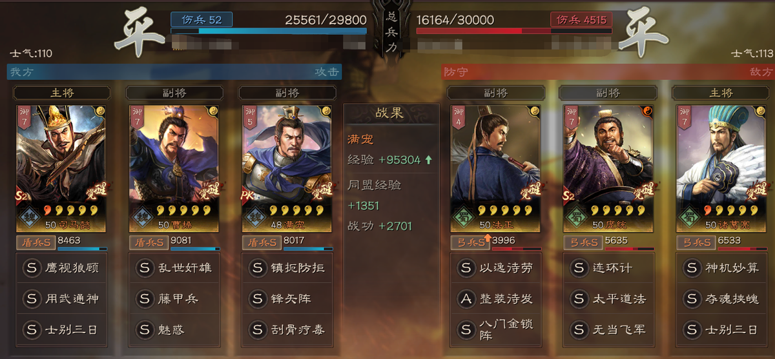View the enemy 诸葛亮 commander card
Image resolution: width=775 pixels, height=359 pixels.
coord(720,168)
